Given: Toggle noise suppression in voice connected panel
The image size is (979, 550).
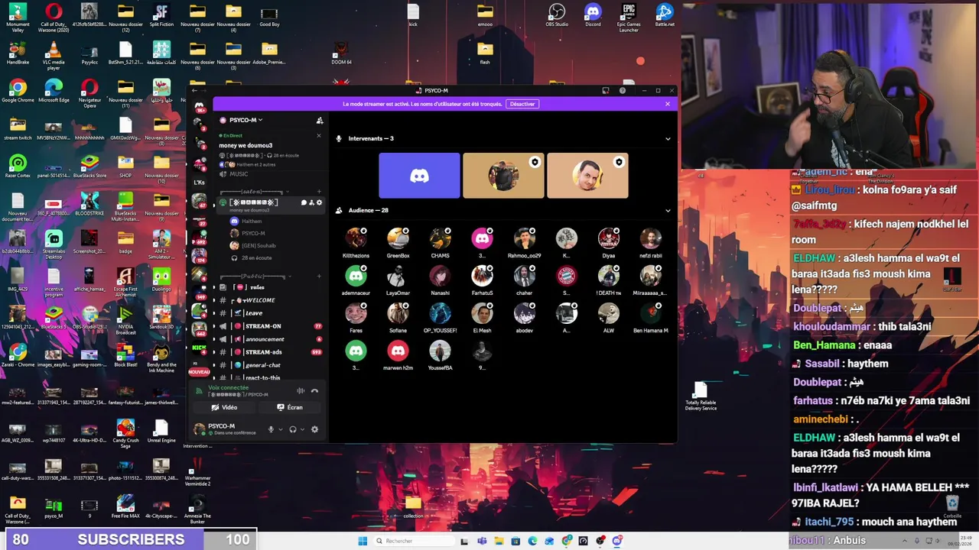Looking at the screenshot, I should coord(301,391).
